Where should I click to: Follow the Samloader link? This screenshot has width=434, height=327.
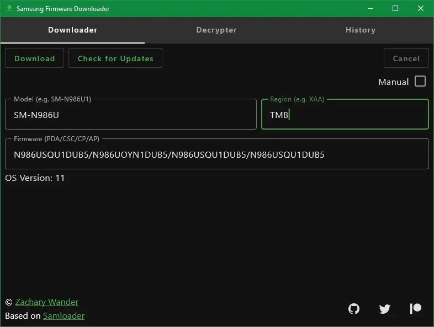tap(64, 316)
